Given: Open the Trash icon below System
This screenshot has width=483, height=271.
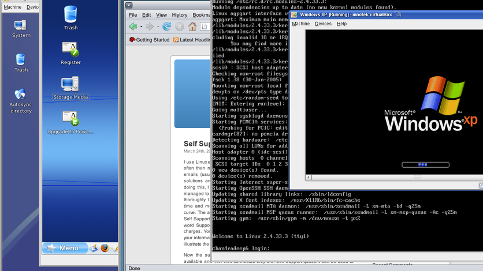Looking at the screenshot, I should click(21, 63).
